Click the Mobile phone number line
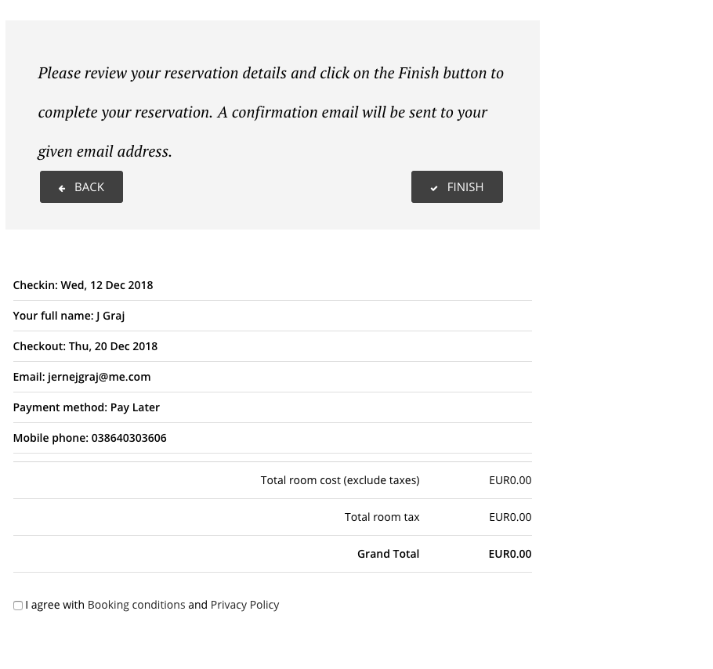Screen dimensions: 713x669 90,438
